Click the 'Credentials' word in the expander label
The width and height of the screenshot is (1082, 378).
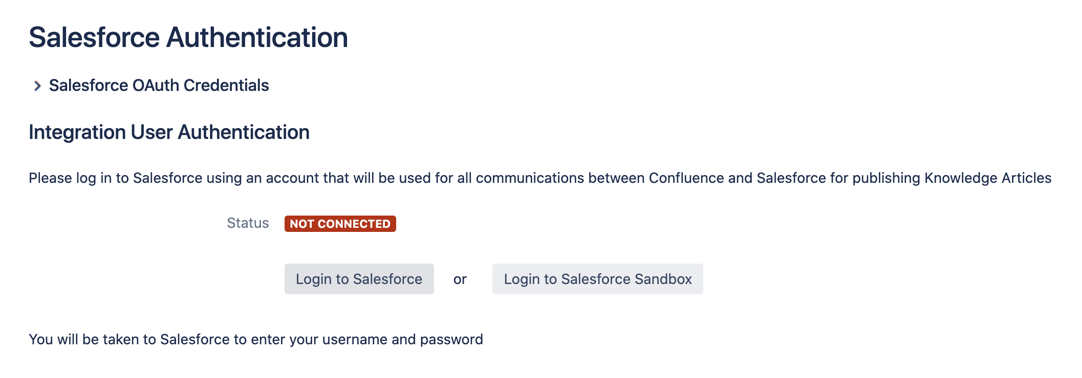click(x=226, y=85)
